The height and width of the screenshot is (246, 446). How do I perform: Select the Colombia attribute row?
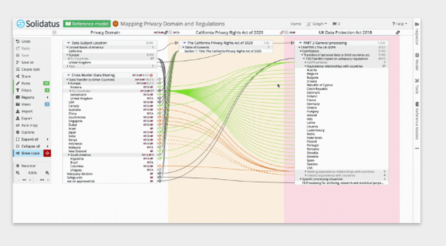tap(110, 166)
